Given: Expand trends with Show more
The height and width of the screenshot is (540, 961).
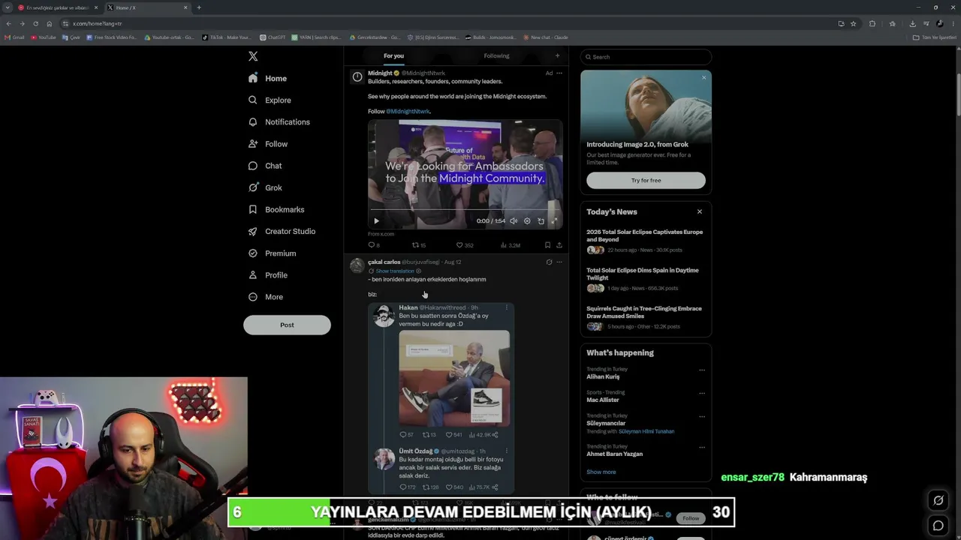Looking at the screenshot, I should tap(601, 472).
